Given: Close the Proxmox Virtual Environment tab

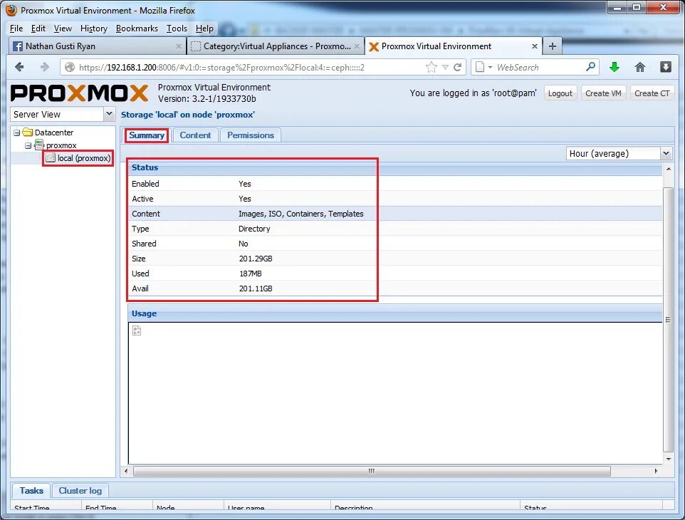Looking at the screenshot, I should 534,46.
